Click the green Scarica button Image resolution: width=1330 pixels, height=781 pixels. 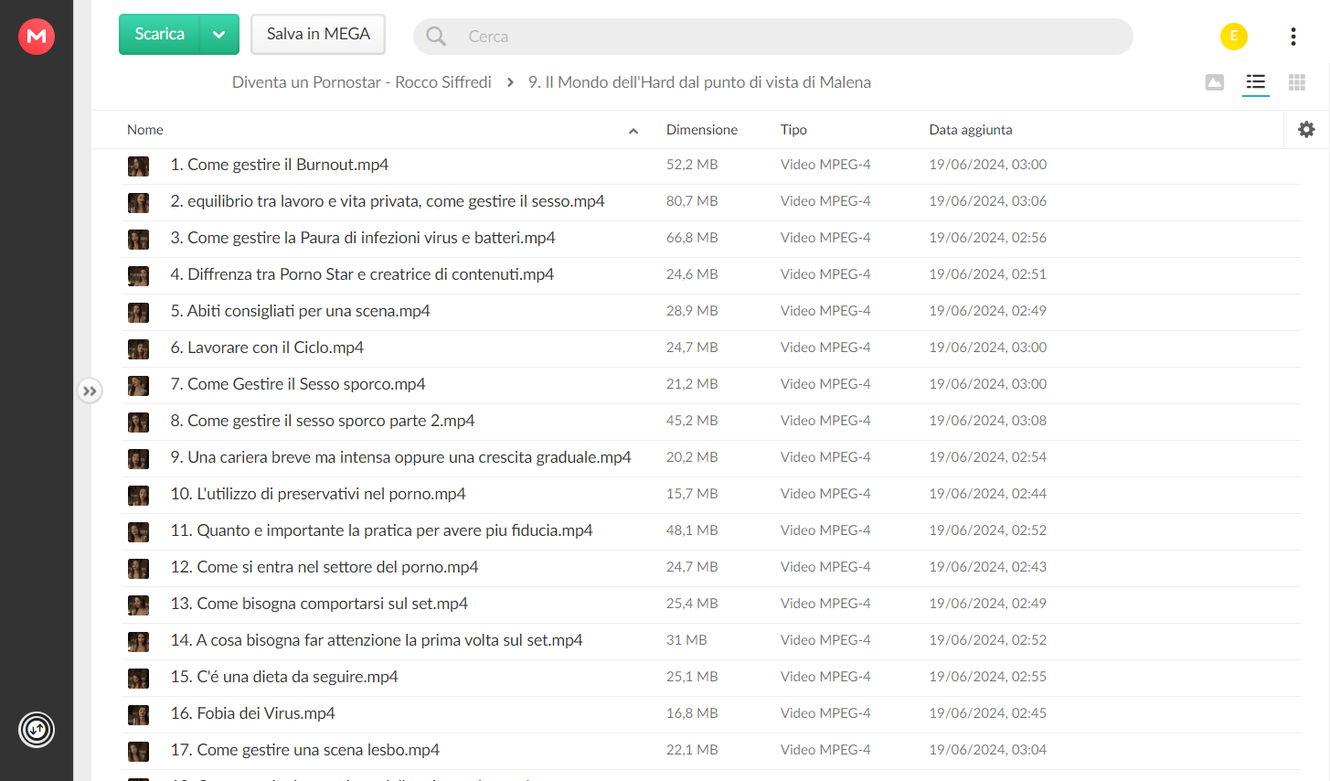[159, 35]
